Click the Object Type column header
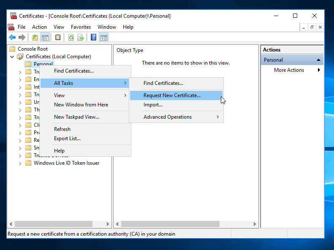The width and height of the screenshot is (334, 250). click(130, 50)
